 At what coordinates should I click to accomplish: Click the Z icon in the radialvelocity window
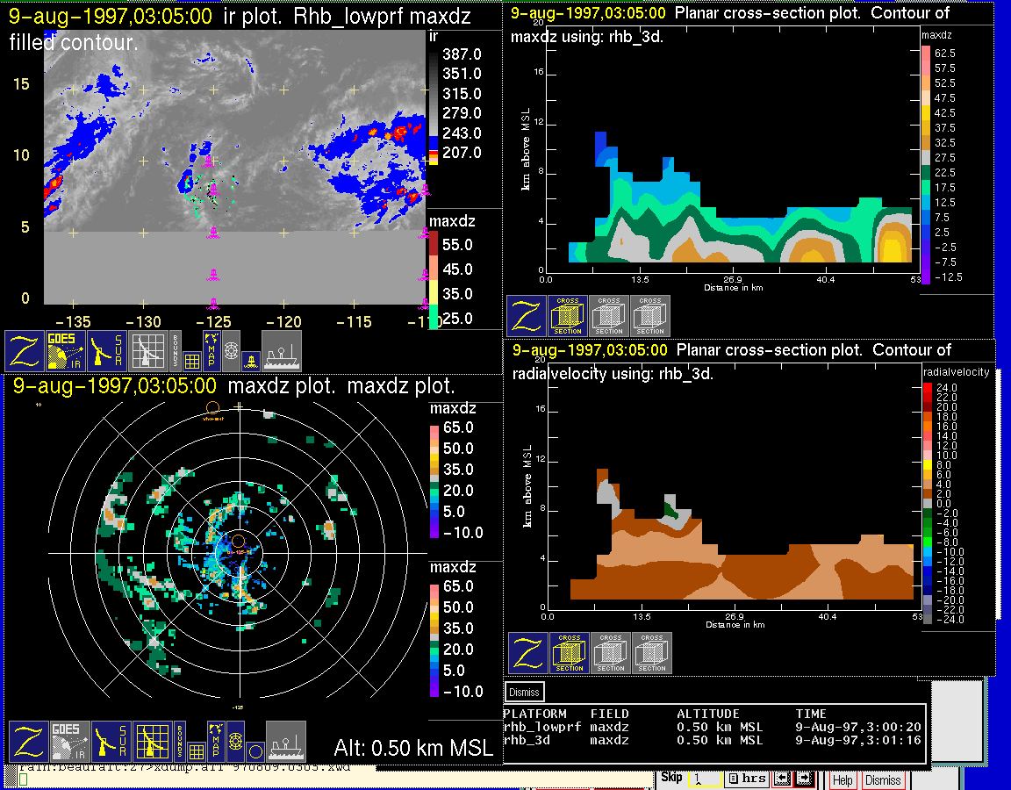(528, 653)
